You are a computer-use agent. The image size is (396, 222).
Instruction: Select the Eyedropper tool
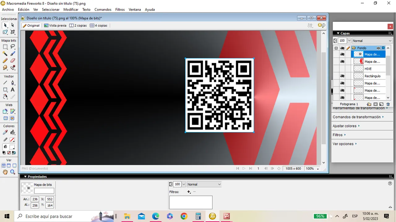tap(5, 132)
